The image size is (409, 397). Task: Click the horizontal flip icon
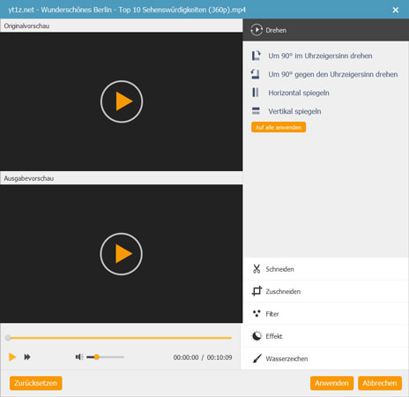point(256,93)
